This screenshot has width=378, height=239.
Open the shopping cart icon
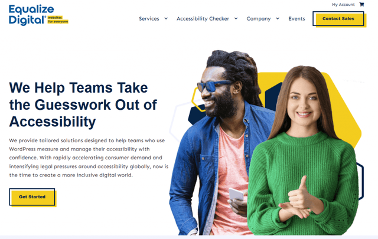[361, 4]
